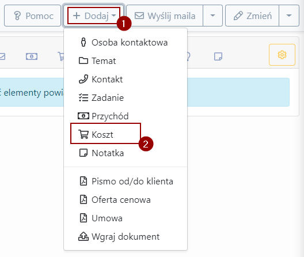Click the envelope icon in tab strip
Screen dimensions: 304x257
(x=2, y=56)
